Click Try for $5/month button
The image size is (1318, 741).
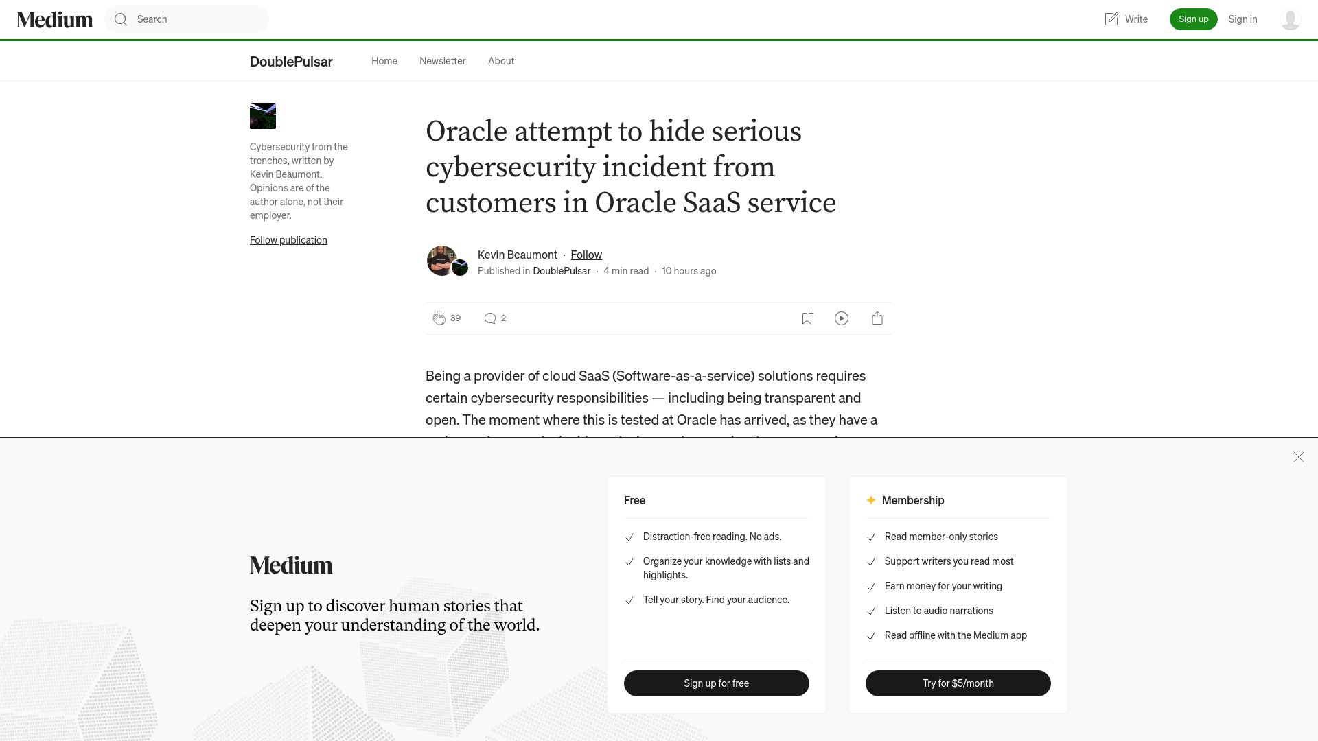[958, 683]
